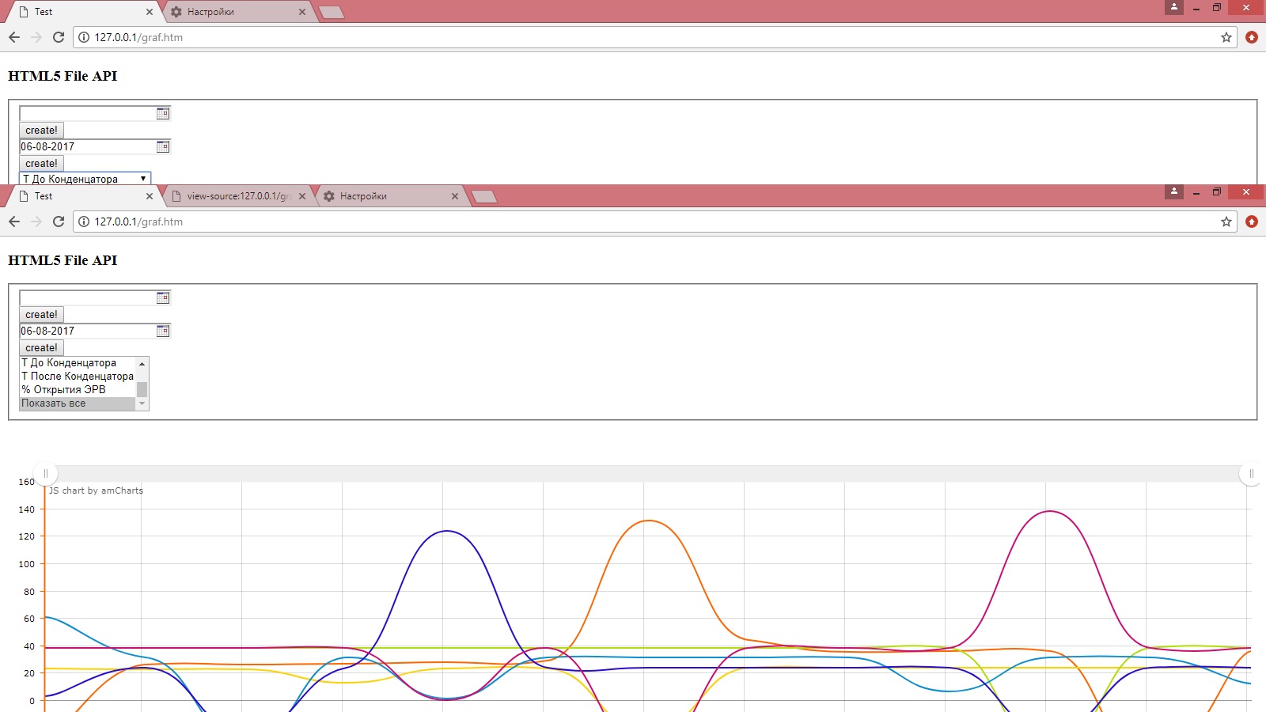Grab the right handle of the chart scrollbar
Viewport: 1266px width, 712px height.
(x=1251, y=474)
